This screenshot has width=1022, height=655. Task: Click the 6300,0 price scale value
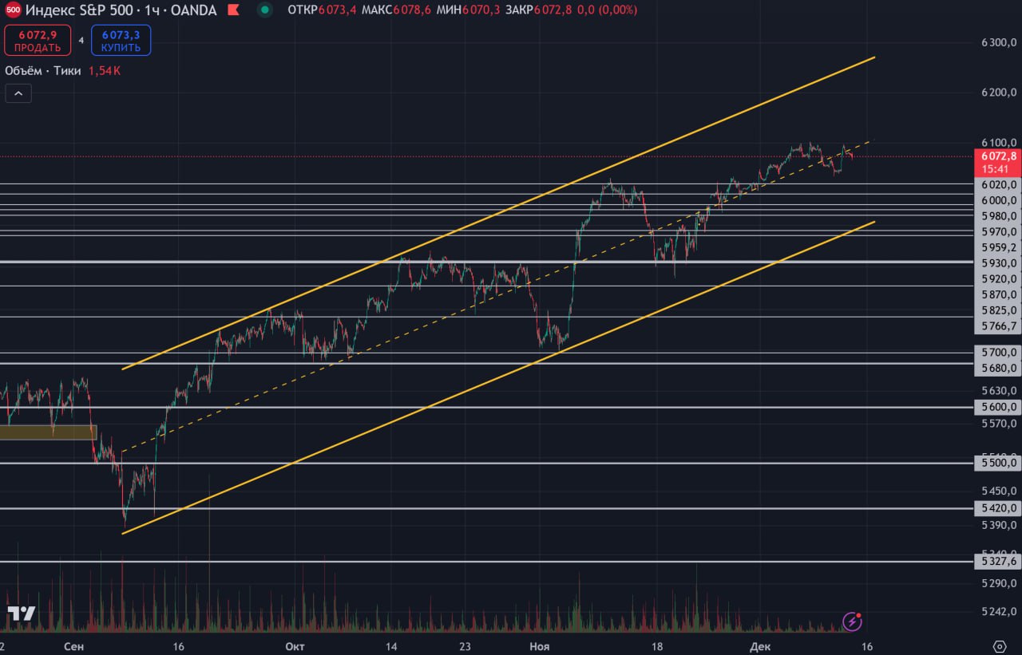pos(998,43)
